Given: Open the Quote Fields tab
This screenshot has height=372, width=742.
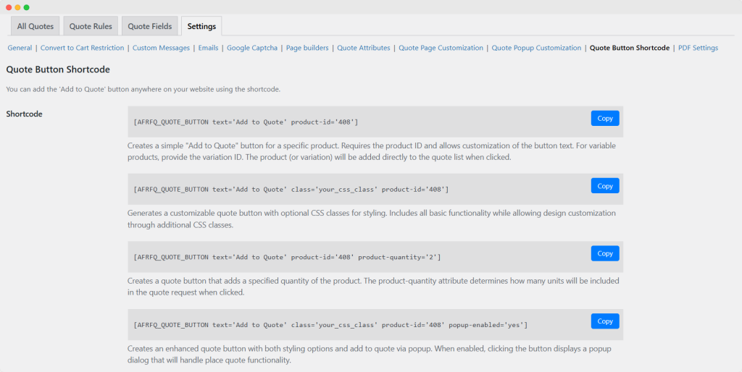Looking at the screenshot, I should point(149,26).
